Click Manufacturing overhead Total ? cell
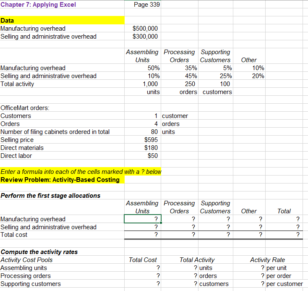 (284, 219)
